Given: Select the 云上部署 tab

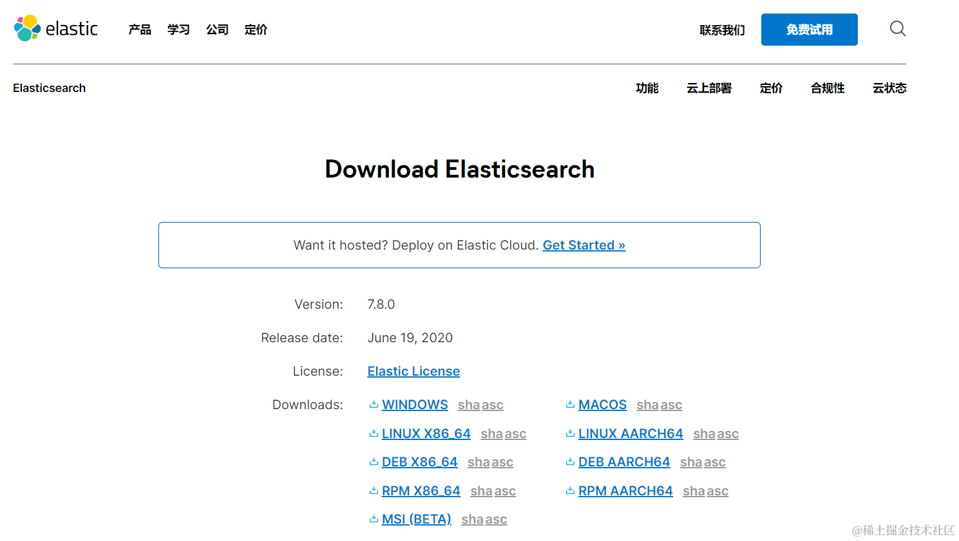Looking at the screenshot, I should (709, 88).
